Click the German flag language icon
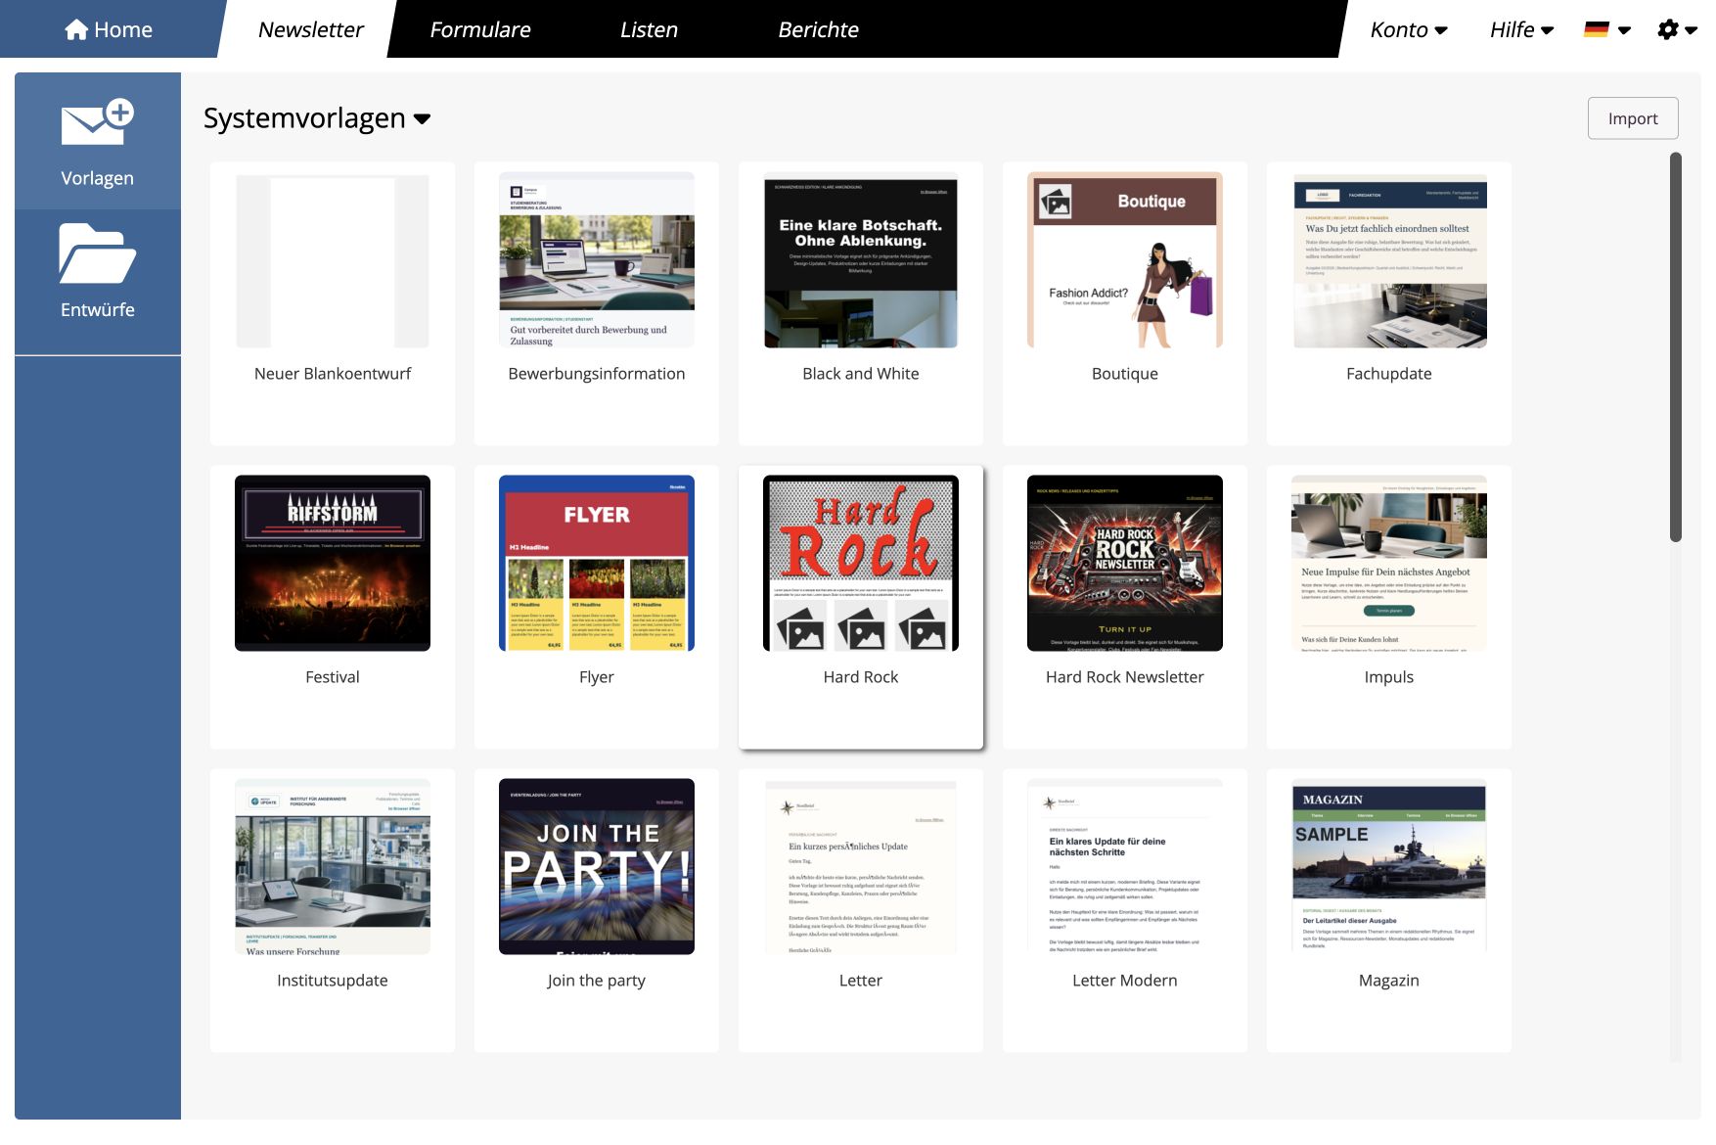The width and height of the screenshot is (1716, 1145). [x=1597, y=29]
